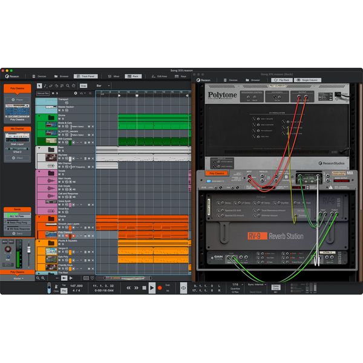Open the 1/16 quantize value dropdown
Image resolution: width=363 pixels, height=363 pixels.
[237, 284]
